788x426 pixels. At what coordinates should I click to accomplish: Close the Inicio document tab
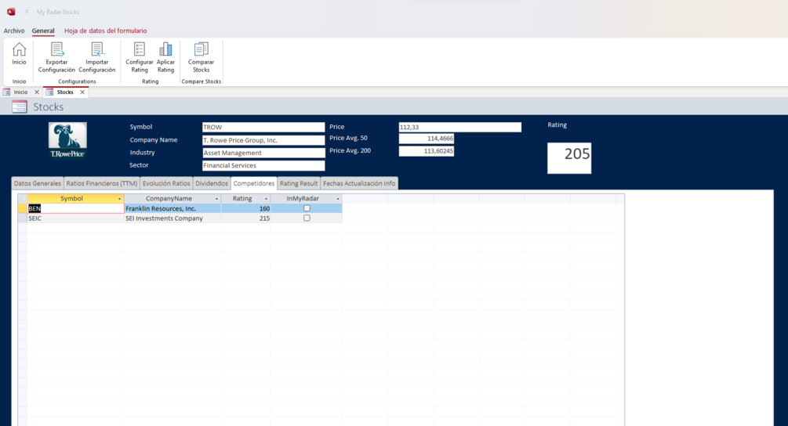[x=37, y=92]
